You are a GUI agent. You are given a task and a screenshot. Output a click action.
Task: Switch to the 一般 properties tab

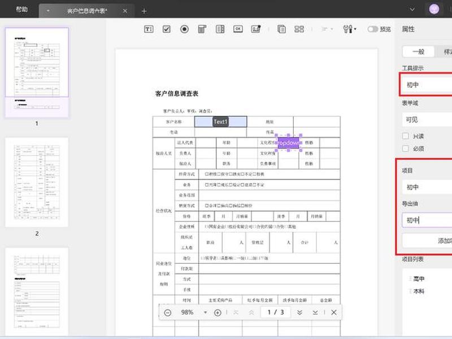[418, 51]
